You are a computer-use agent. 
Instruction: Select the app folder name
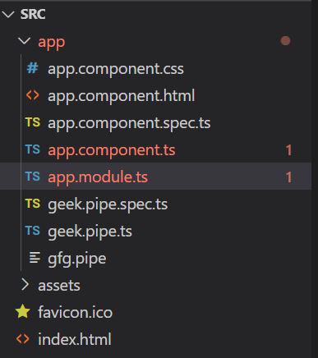pos(52,43)
